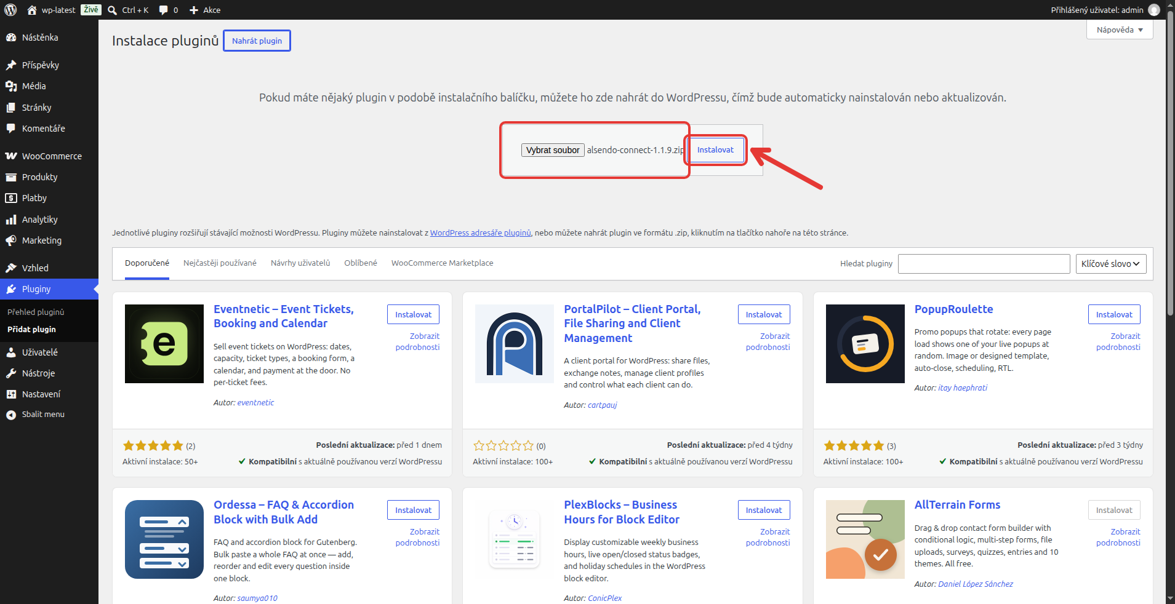Open WordPress adresáře pluginů link
The image size is (1175, 604).
point(480,233)
